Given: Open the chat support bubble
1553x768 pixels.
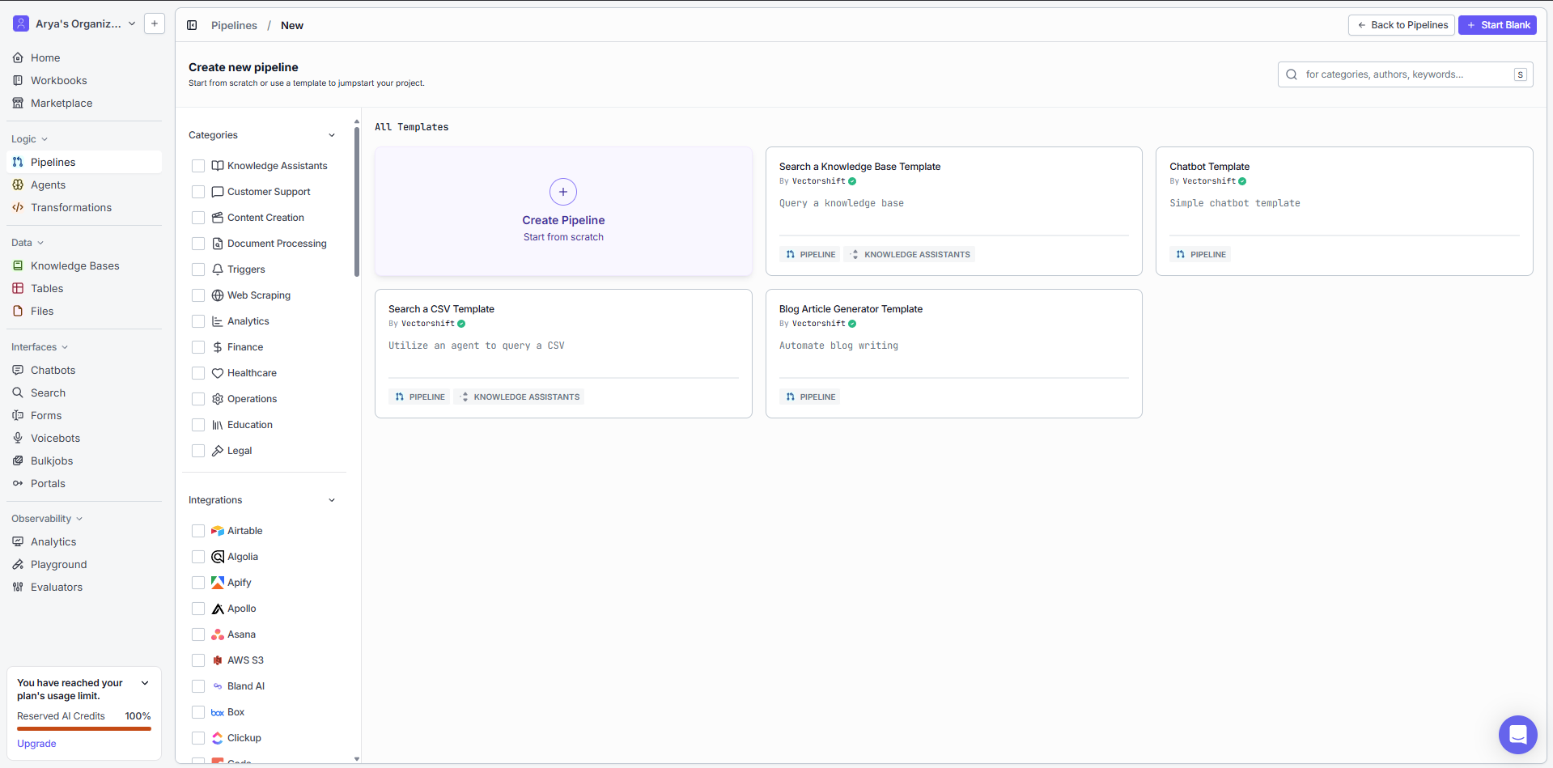Looking at the screenshot, I should [x=1517, y=735].
